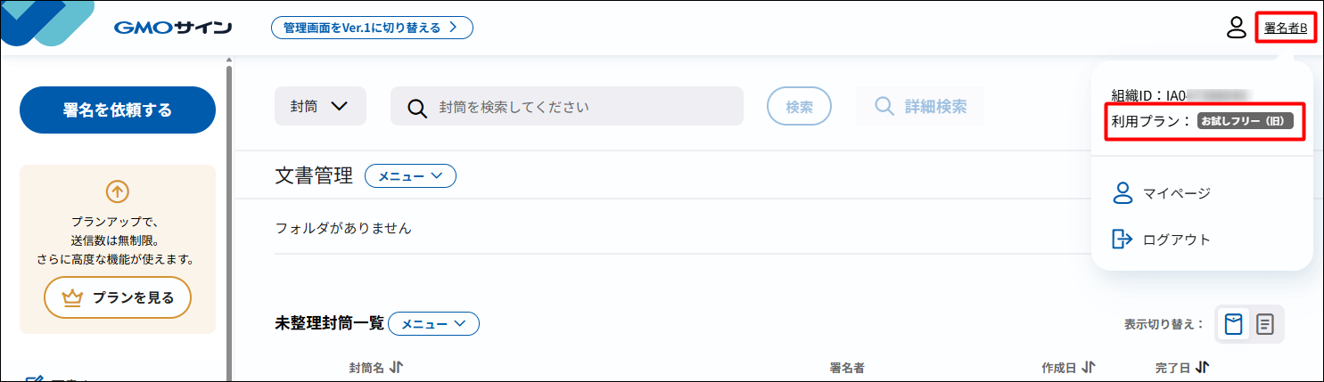Click the GMOサイン logo
This screenshot has width=1324, height=382.
[x=172, y=28]
